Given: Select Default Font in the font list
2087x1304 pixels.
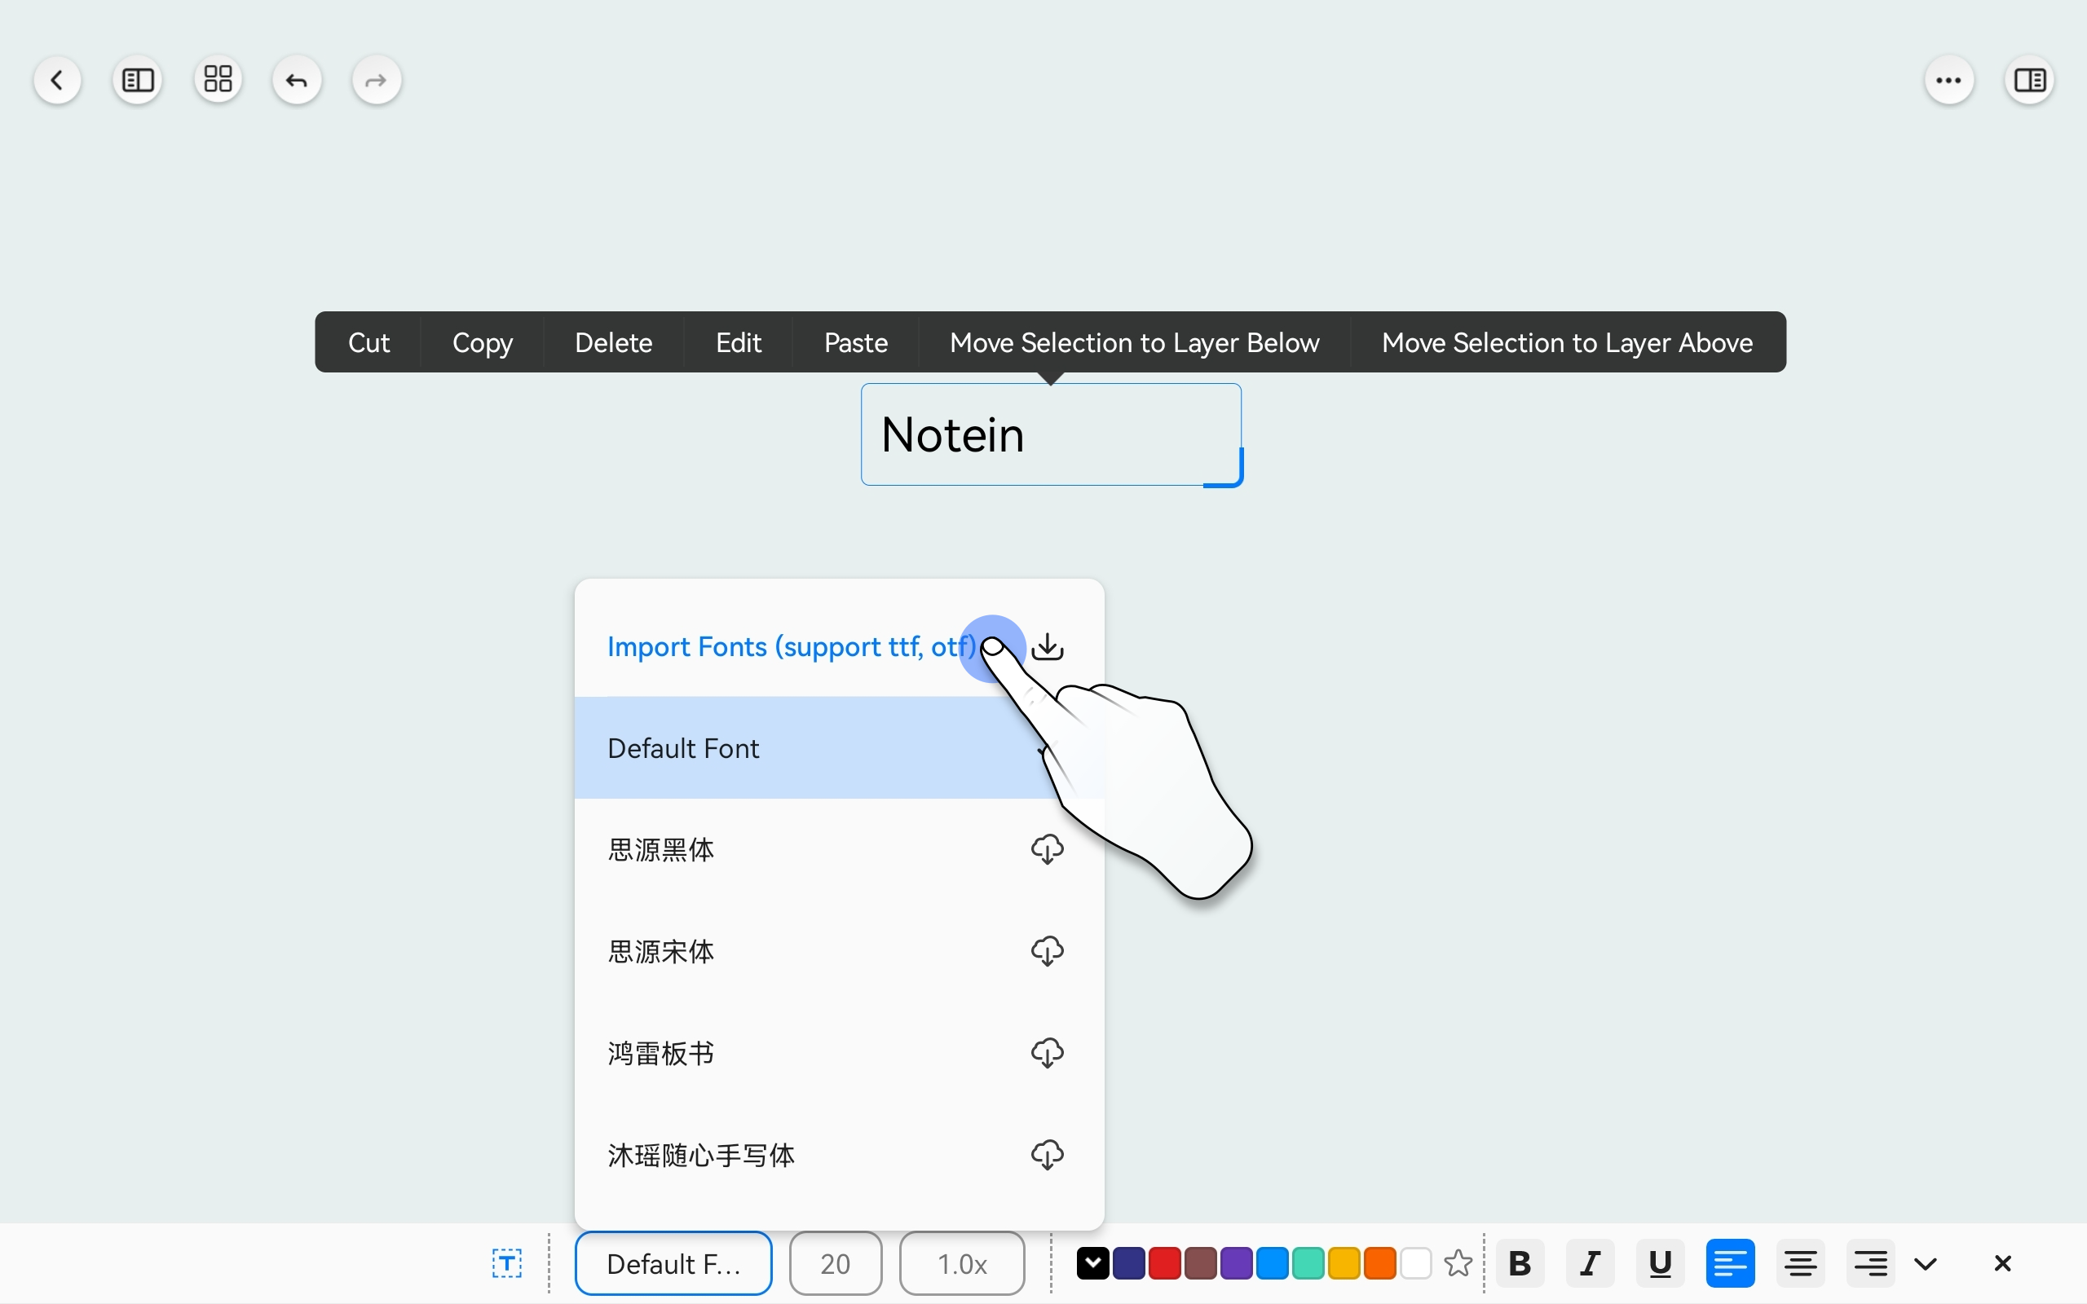Looking at the screenshot, I should point(839,747).
